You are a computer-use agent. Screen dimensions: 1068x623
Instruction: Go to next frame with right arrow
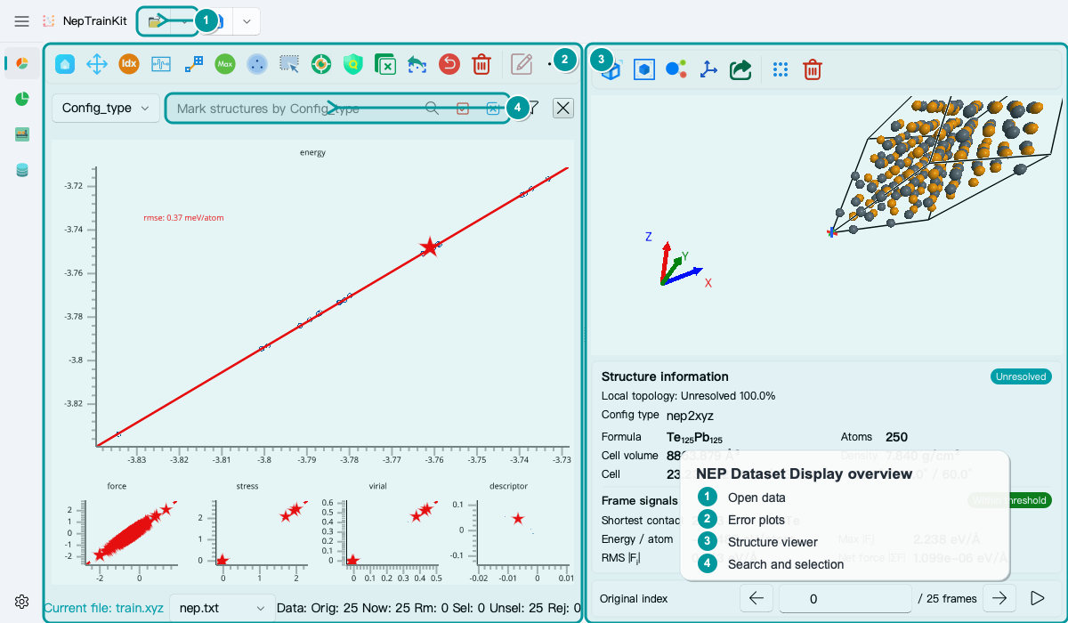[x=999, y=598]
